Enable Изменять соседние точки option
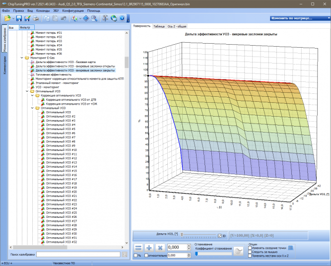Viewport: 331px width, 266px height. pyautogui.click(x=250, y=248)
